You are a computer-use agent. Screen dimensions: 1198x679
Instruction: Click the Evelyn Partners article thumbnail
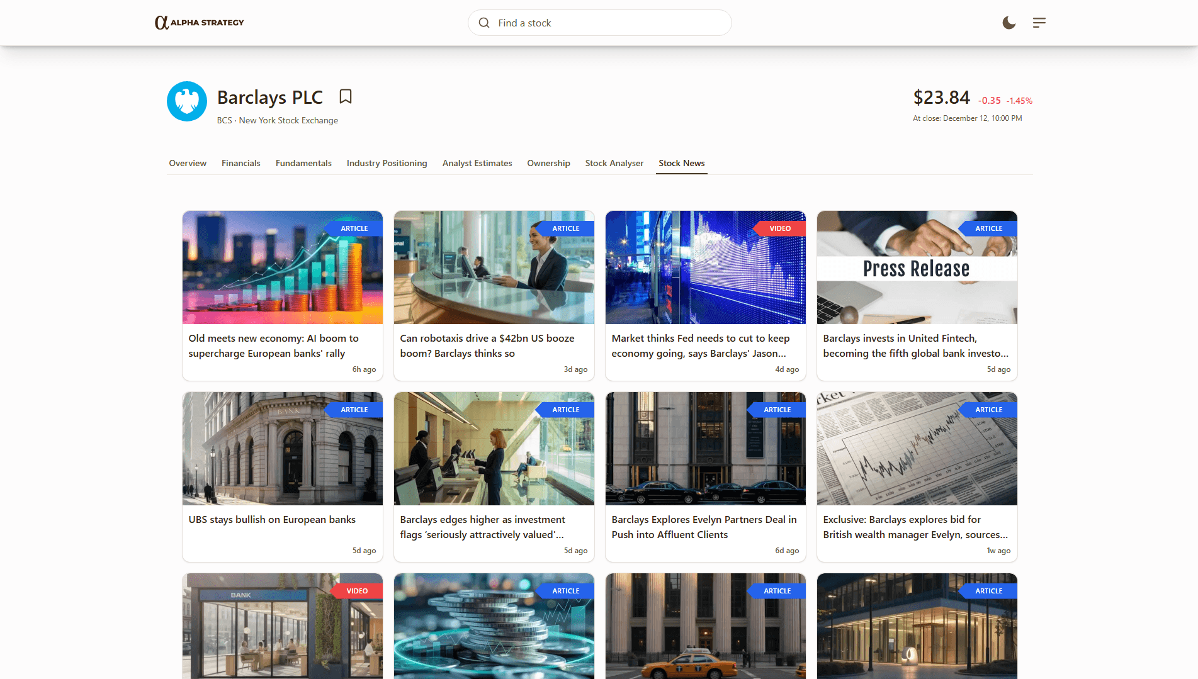[x=704, y=449]
